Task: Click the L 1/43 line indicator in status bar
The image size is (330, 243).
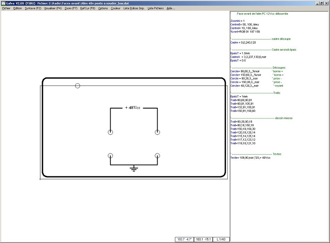Action: 221,239
